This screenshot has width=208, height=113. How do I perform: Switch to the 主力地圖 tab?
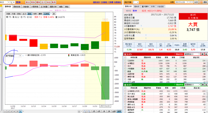pyautogui.click(x=44, y=7)
